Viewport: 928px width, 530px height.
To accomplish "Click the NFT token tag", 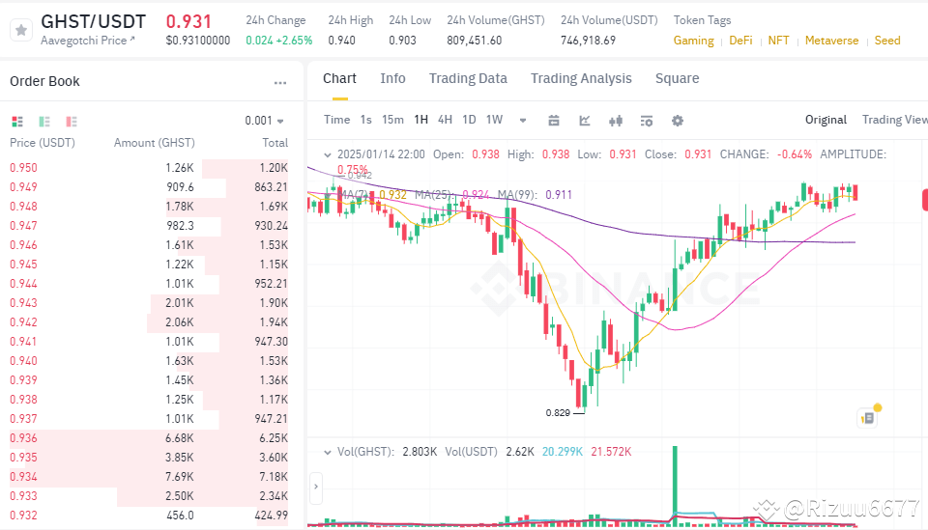I will point(778,41).
